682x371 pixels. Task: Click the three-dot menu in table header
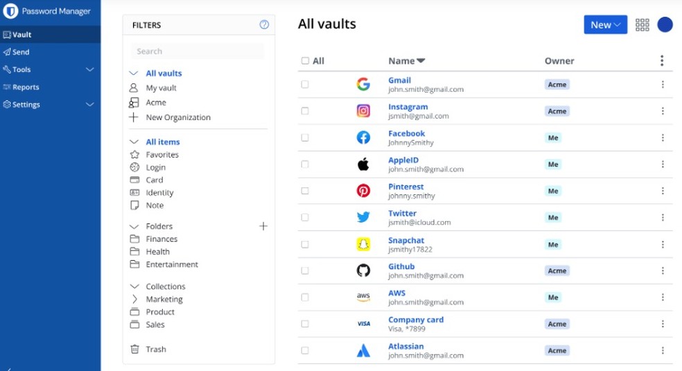point(662,61)
